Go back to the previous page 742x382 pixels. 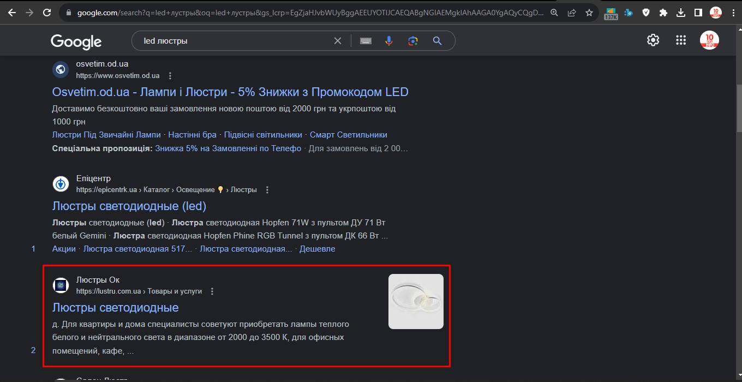click(x=12, y=13)
